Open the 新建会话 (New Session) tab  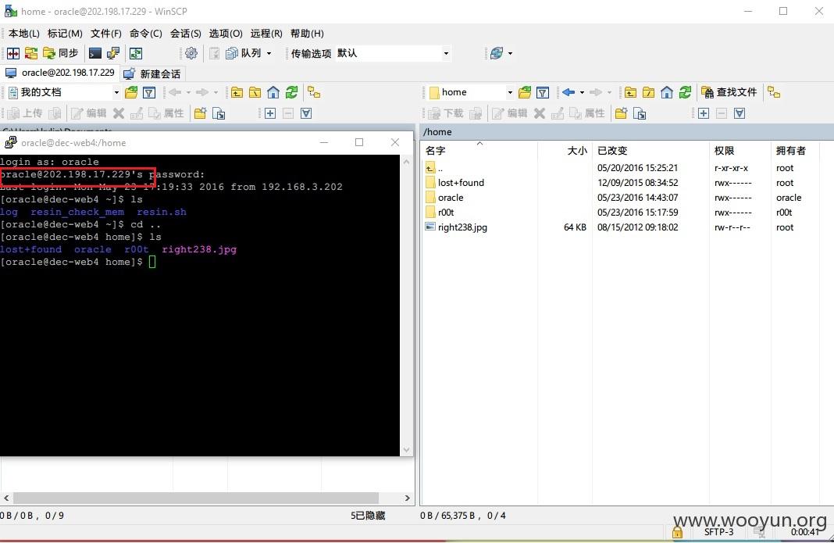(x=152, y=73)
